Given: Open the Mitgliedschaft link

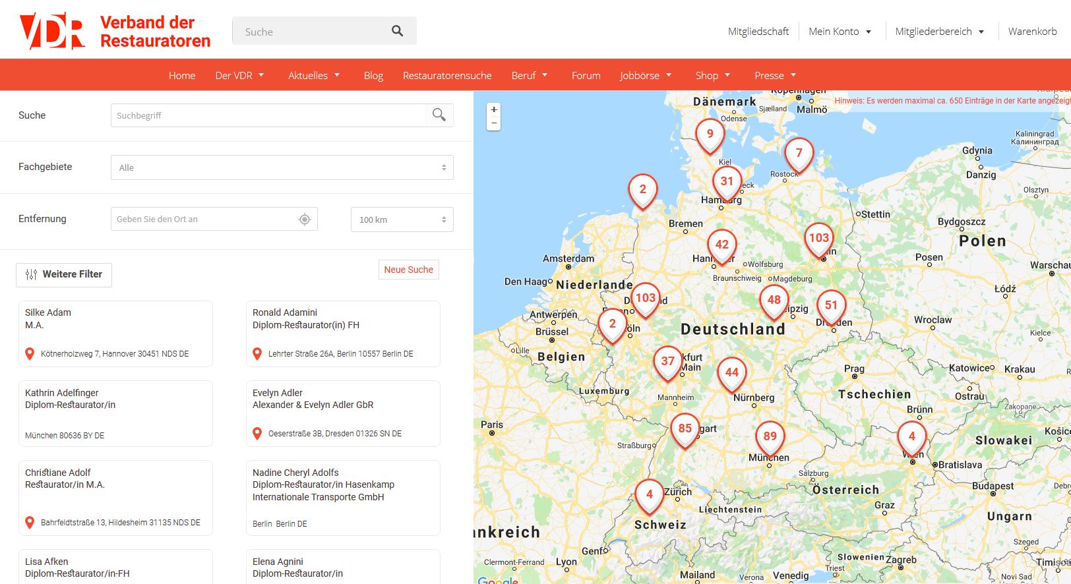Looking at the screenshot, I should [x=758, y=32].
